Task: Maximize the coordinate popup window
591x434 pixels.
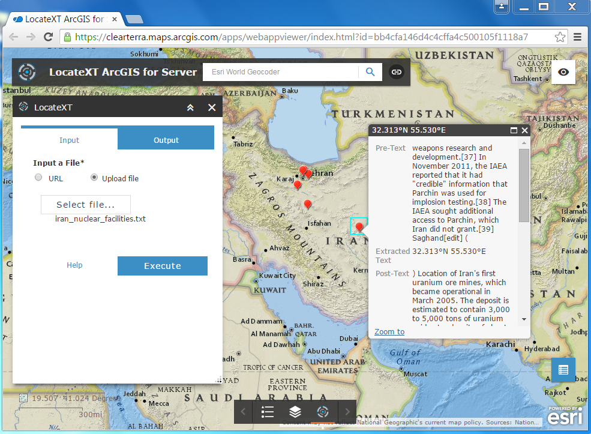Action: [514, 130]
